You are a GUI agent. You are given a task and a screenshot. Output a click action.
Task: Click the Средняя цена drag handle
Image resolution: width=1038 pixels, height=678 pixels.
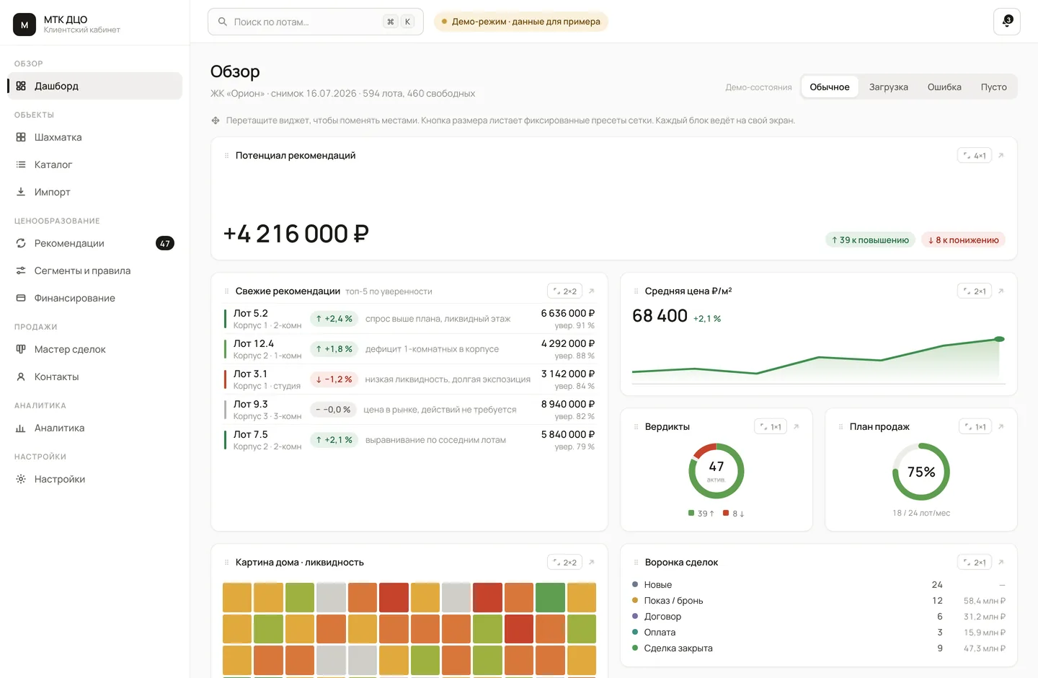point(636,291)
